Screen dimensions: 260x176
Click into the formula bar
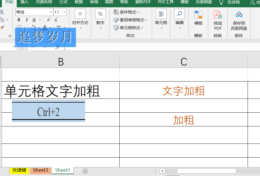[x=163, y=47]
